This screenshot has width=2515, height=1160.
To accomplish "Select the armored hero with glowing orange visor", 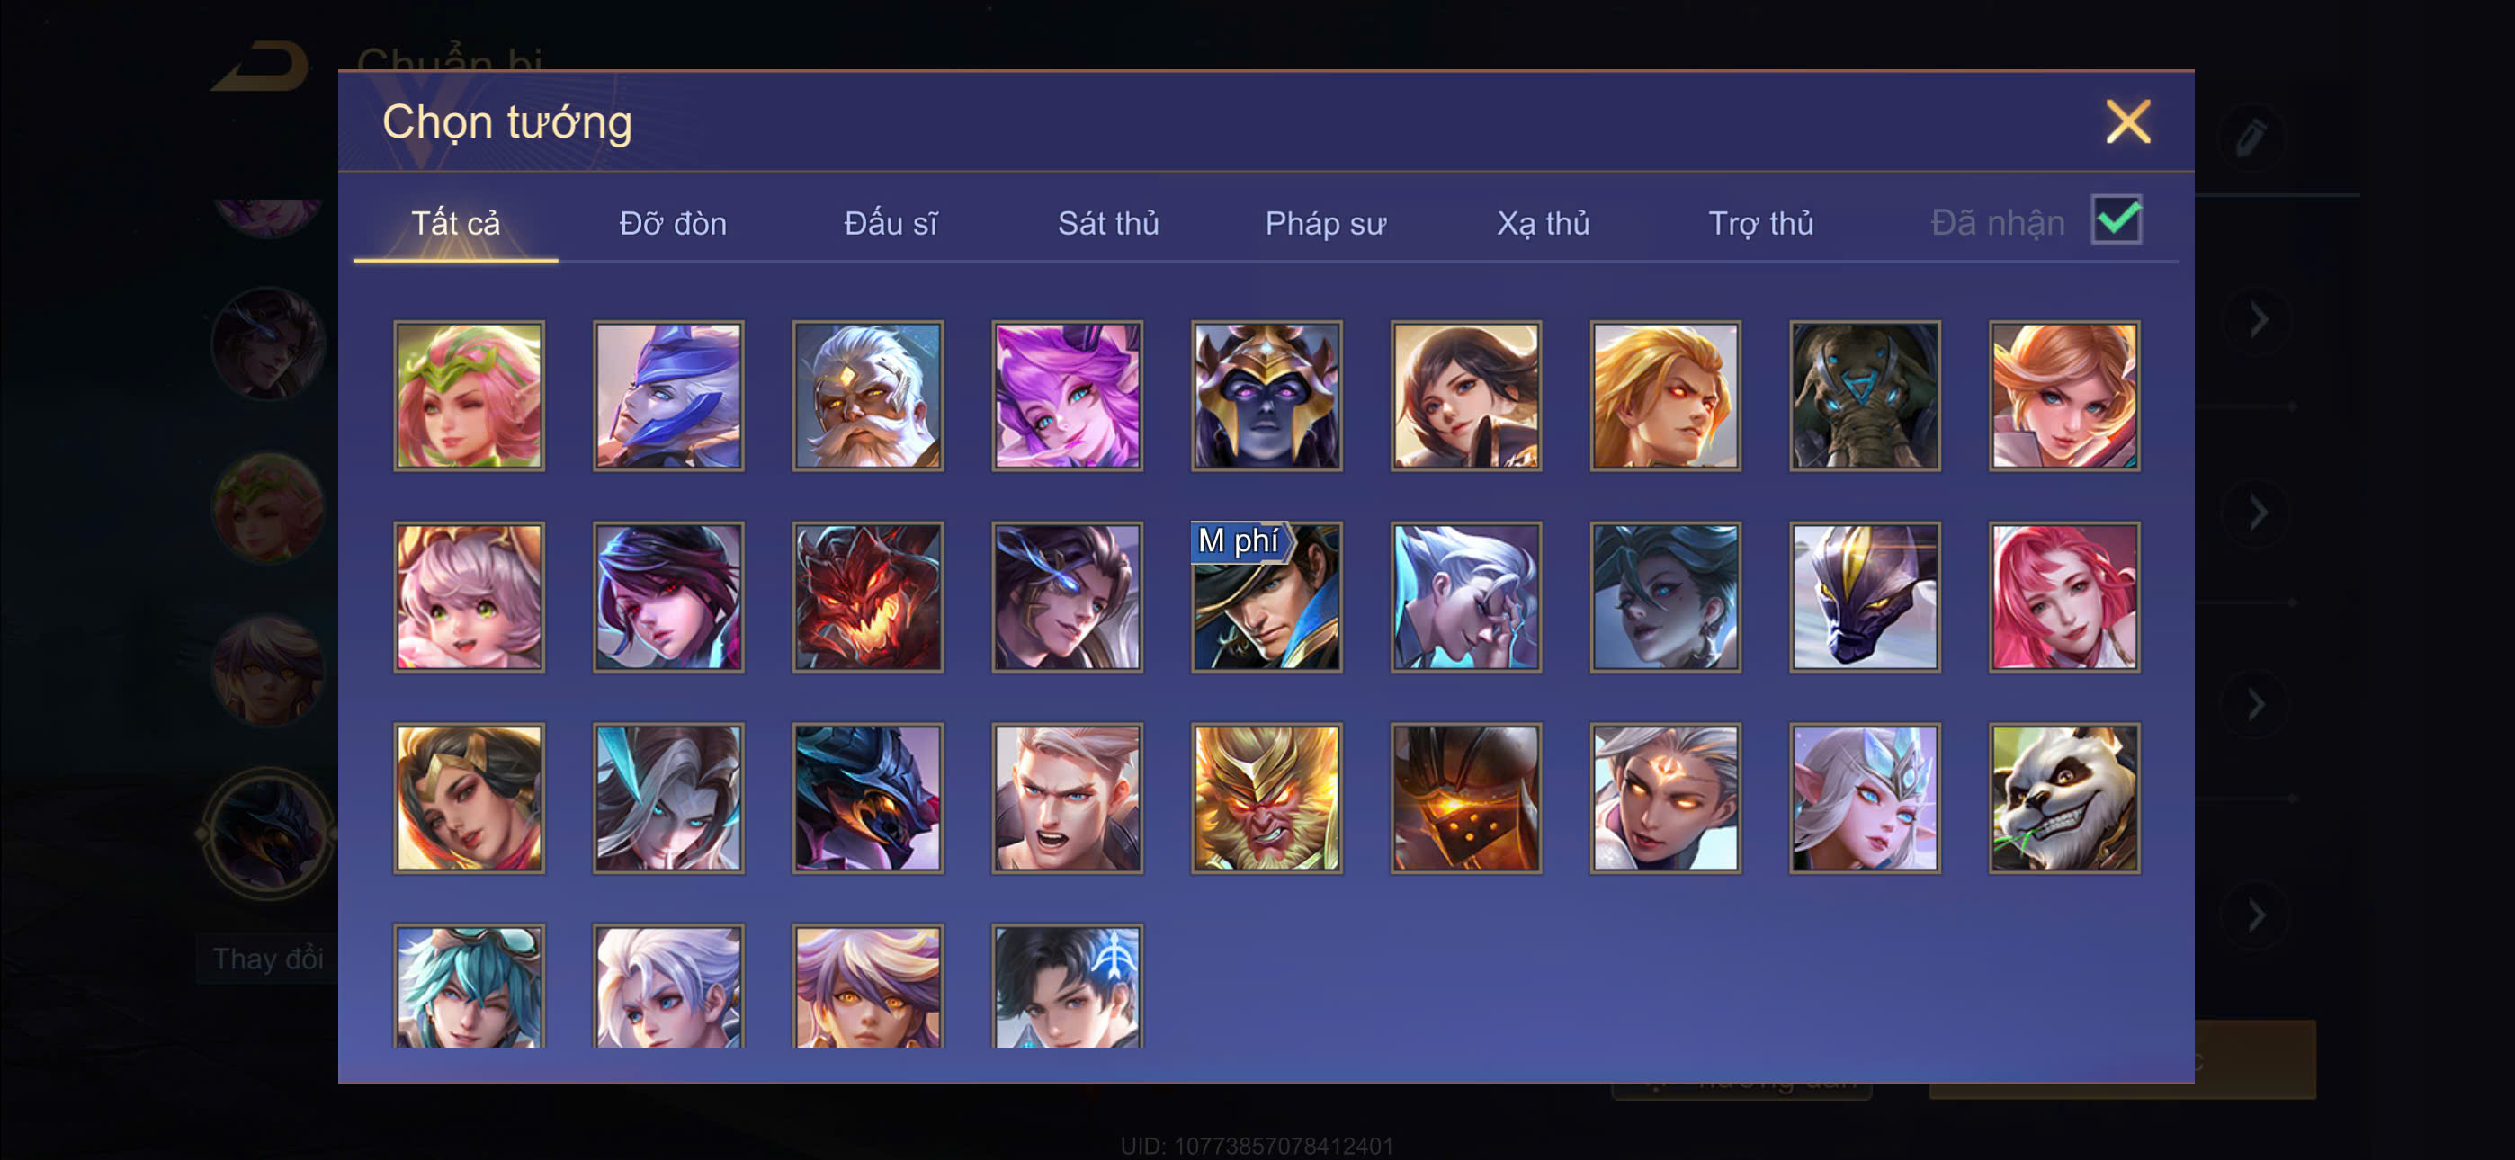I will (1466, 798).
